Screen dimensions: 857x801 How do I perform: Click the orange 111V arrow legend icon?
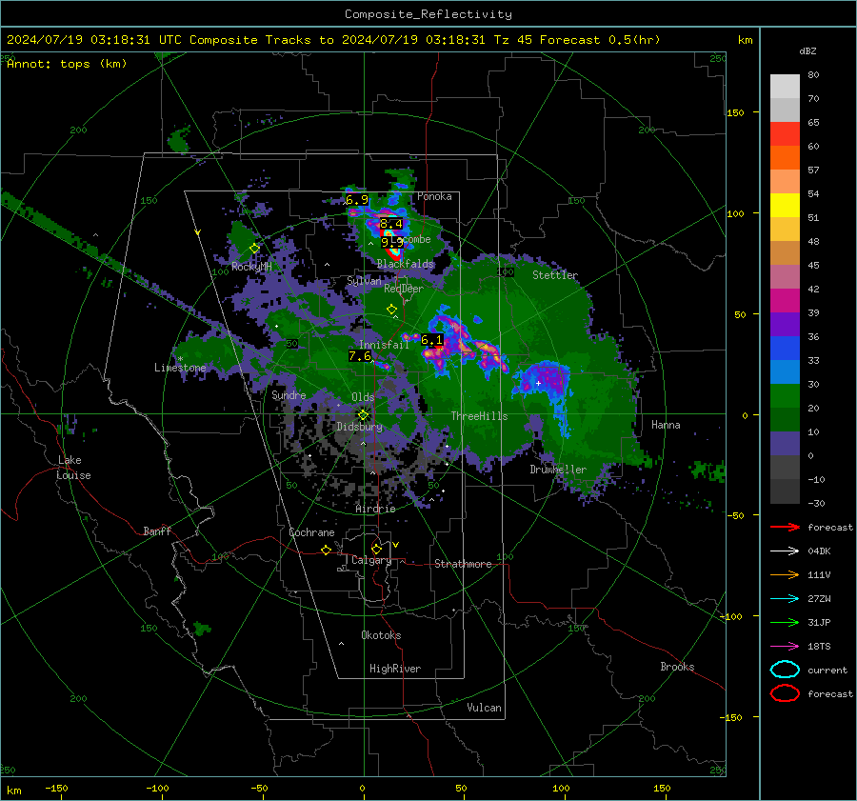(x=785, y=574)
